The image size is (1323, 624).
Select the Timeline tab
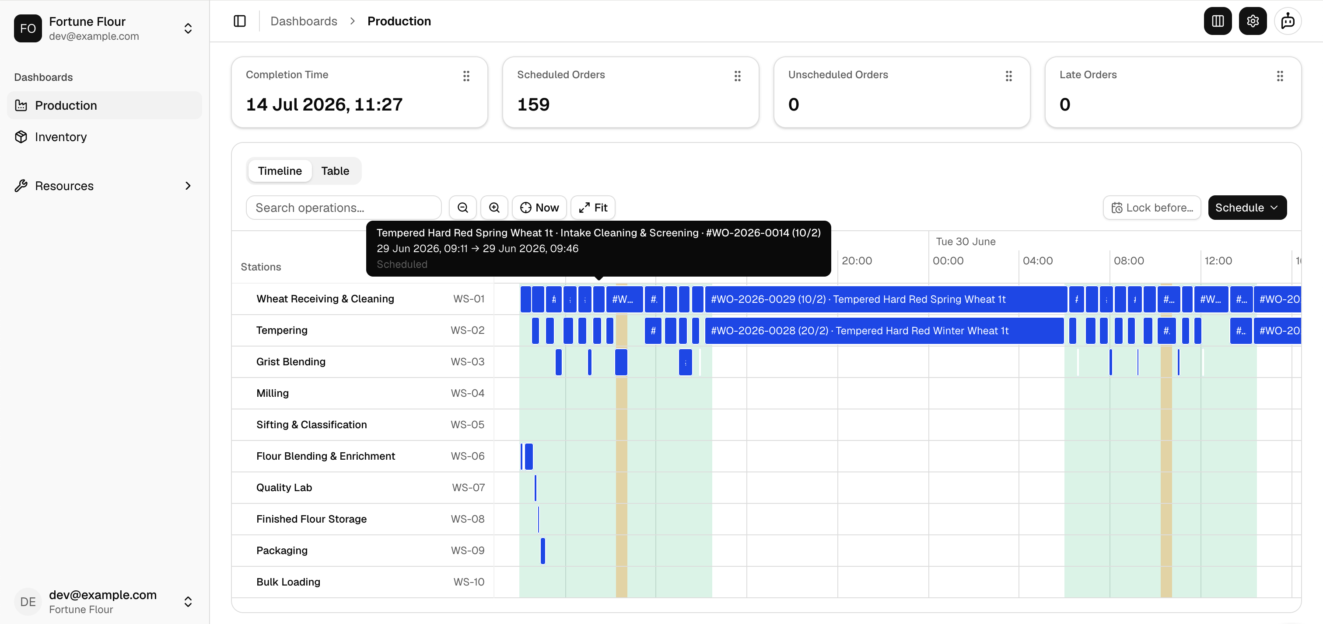tap(280, 171)
